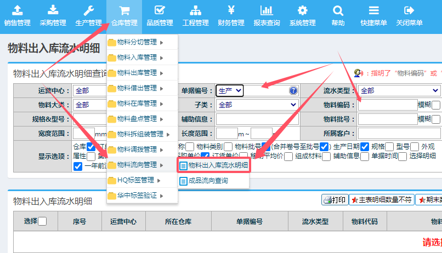Open the 生产管理 wrench icon
Screen dimensions: 442x253
click(88, 10)
